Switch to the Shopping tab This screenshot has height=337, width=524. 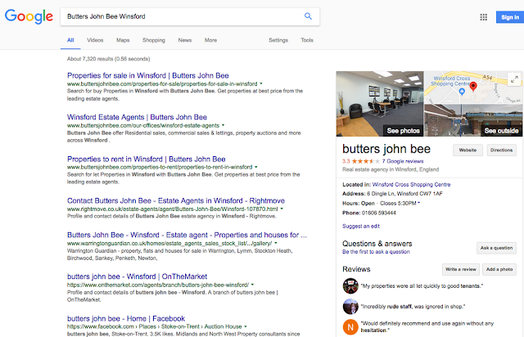(x=154, y=40)
